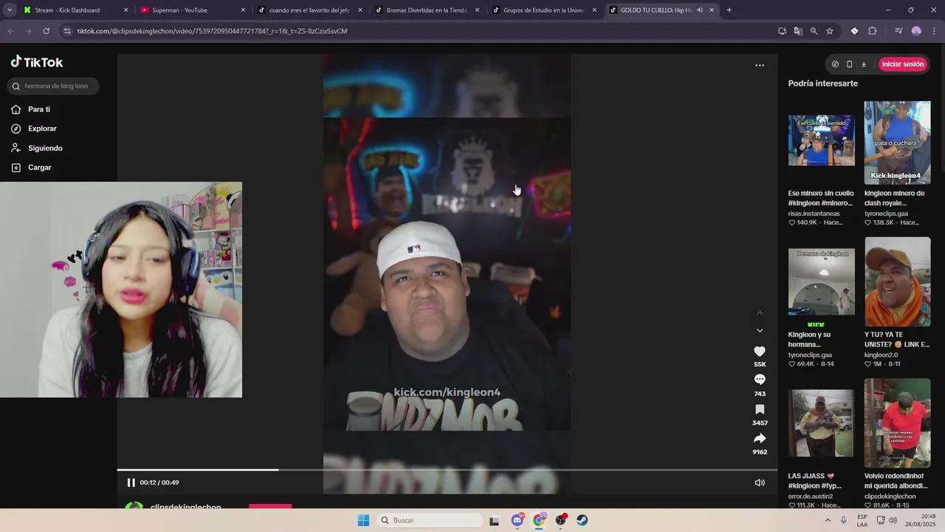Image resolution: width=945 pixels, height=532 pixels.
Task: Click the risas.instantaneas author link
Action: (814, 214)
